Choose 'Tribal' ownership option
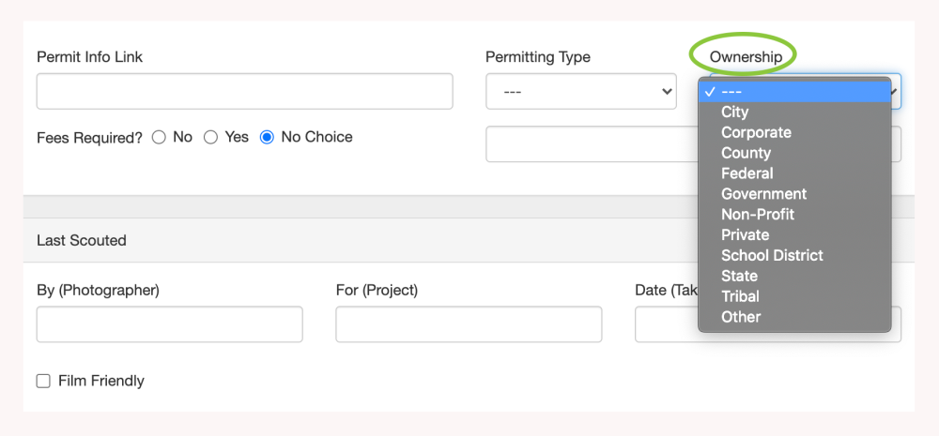The image size is (939, 436). pos(740,296)
